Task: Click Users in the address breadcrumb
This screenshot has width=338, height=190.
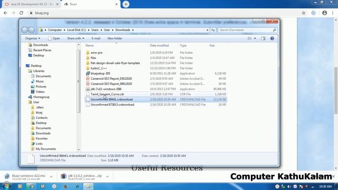Action: coord(95,30)
